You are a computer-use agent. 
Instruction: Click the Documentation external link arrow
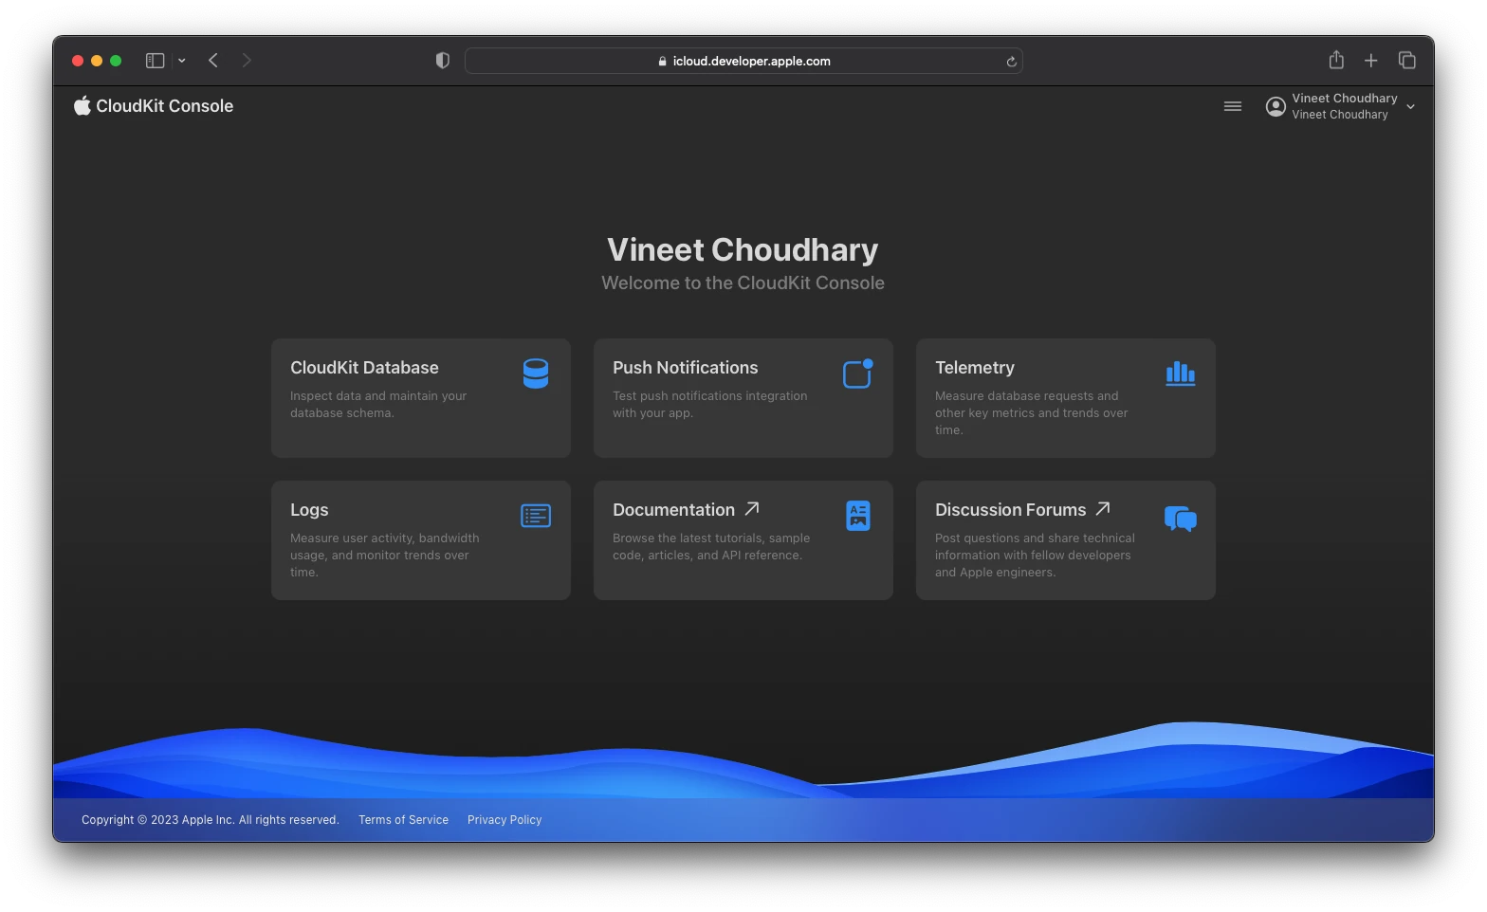pyautogui.click(x=752, y=509)
